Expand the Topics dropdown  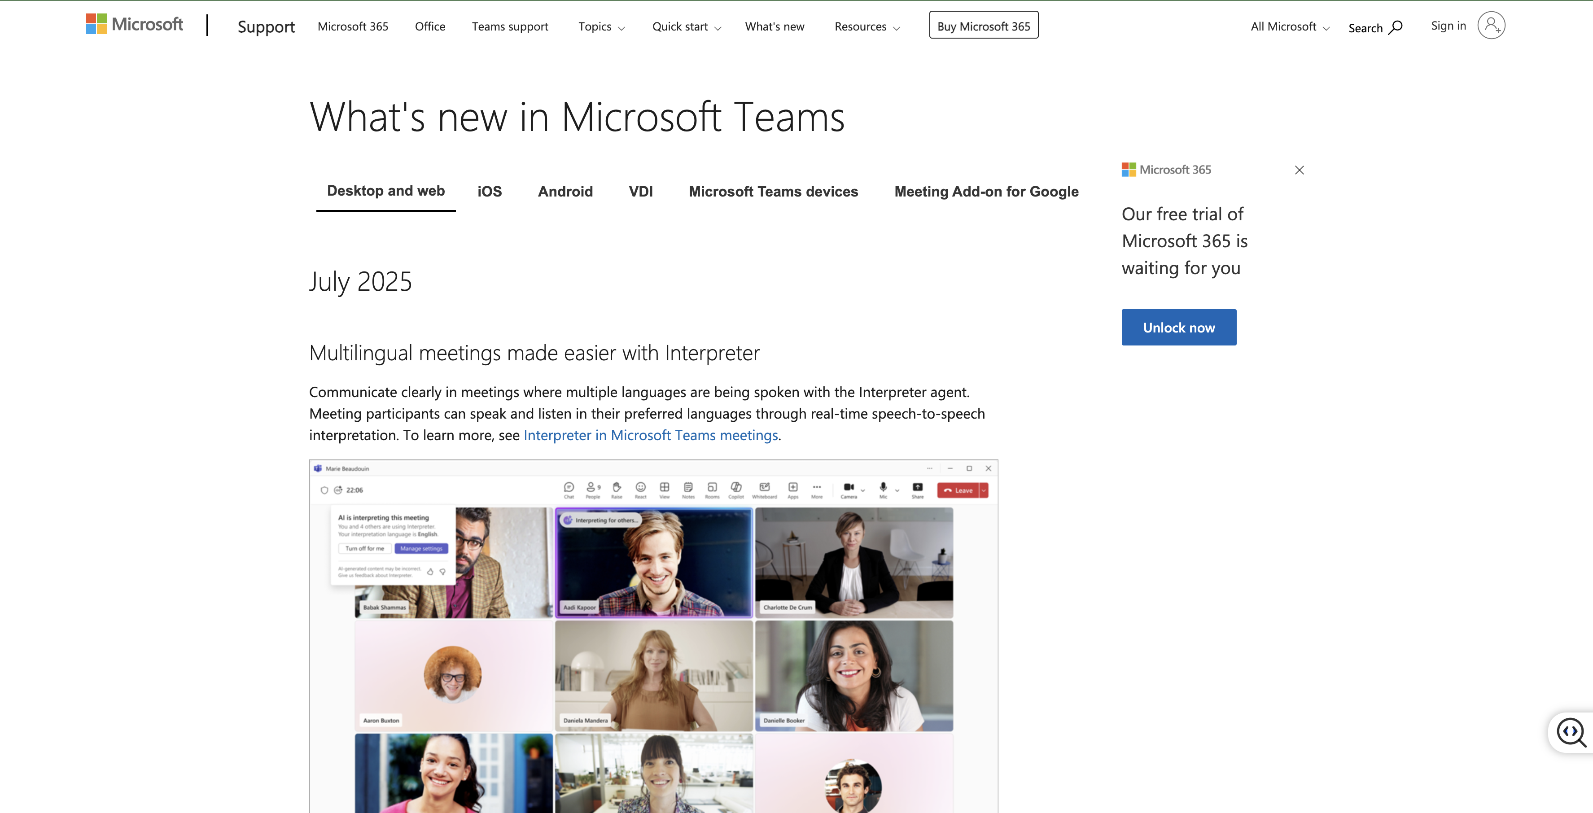coord(601,26)
